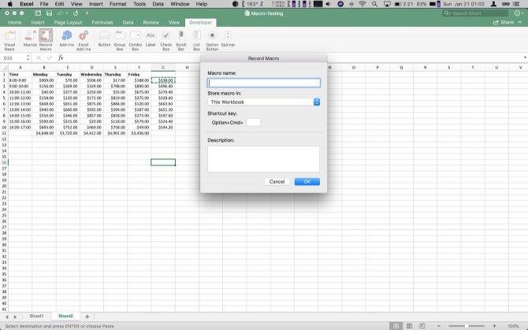Insert a Label form control

151,39
